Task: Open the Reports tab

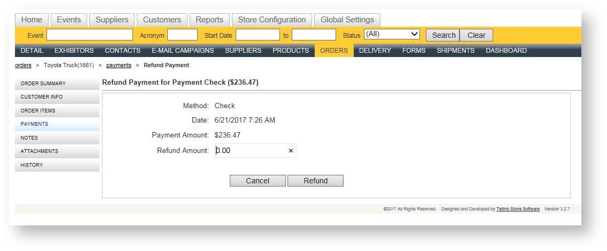Action: 209,20
